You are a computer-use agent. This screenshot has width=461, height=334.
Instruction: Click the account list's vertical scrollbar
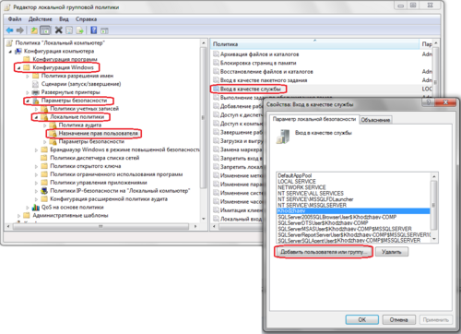click(x=434, y=207)
